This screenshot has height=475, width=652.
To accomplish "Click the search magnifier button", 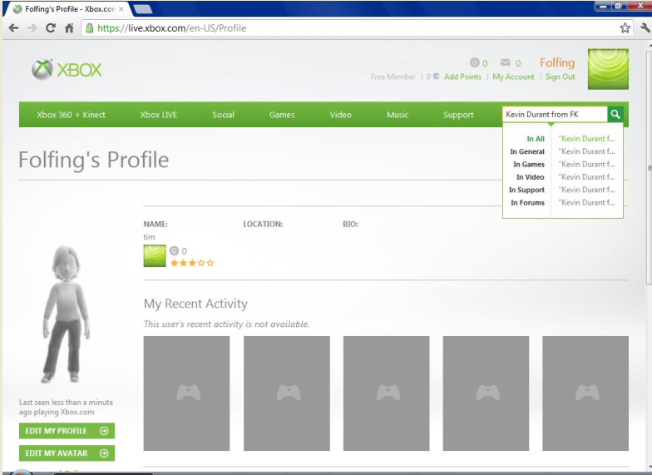I will 615,114.
